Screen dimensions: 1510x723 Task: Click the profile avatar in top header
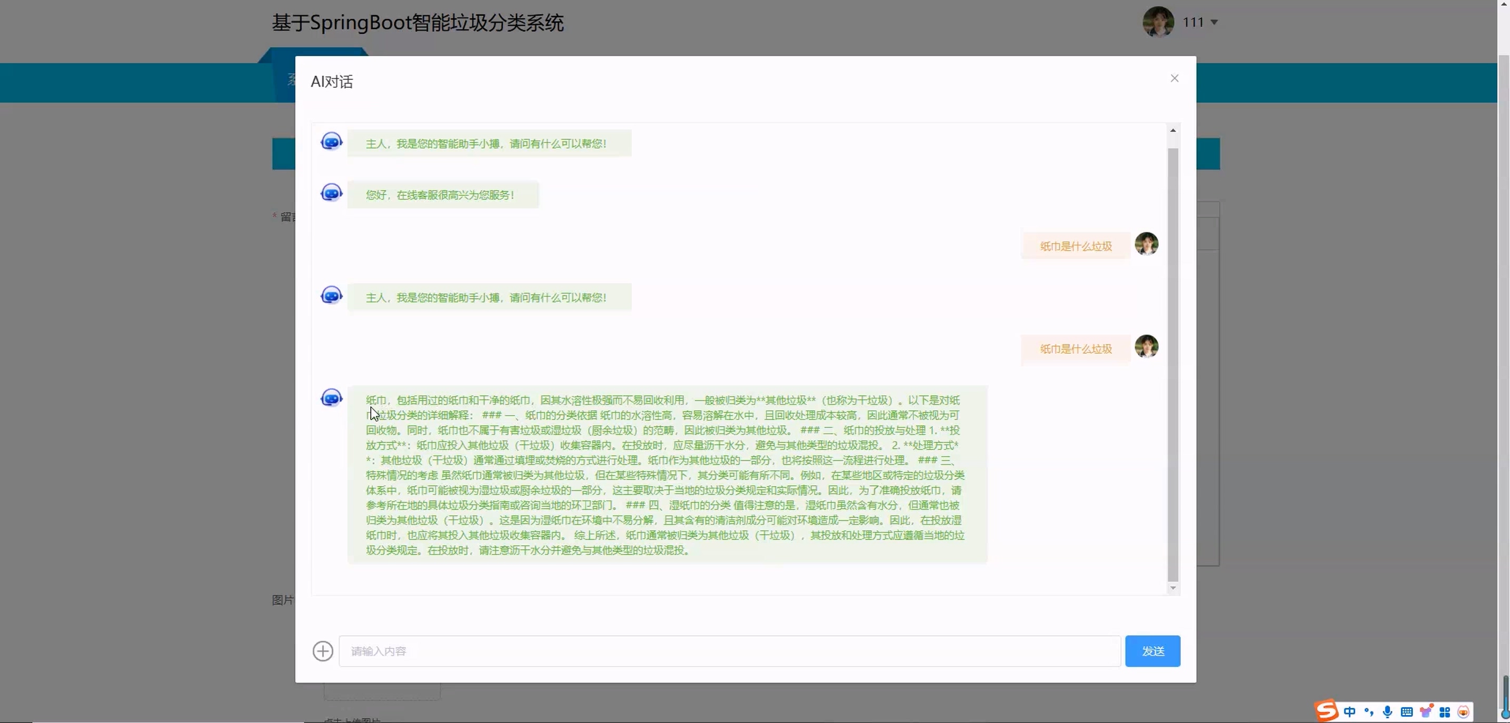(1158, 22)
